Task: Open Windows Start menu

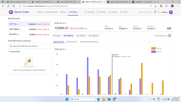Action: click(x=67, y=99)
